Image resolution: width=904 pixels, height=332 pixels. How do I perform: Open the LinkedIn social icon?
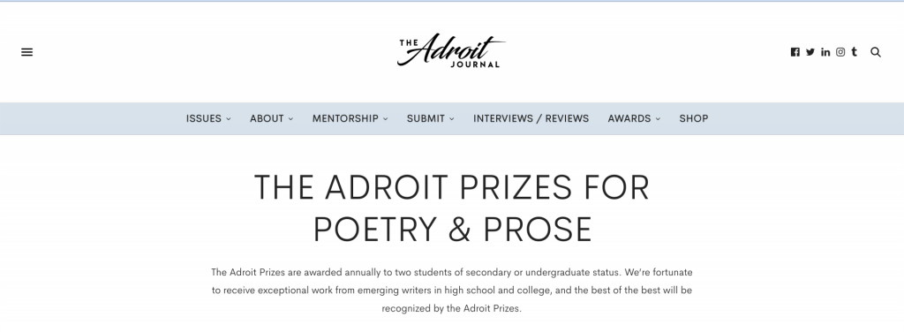(825, 52)
